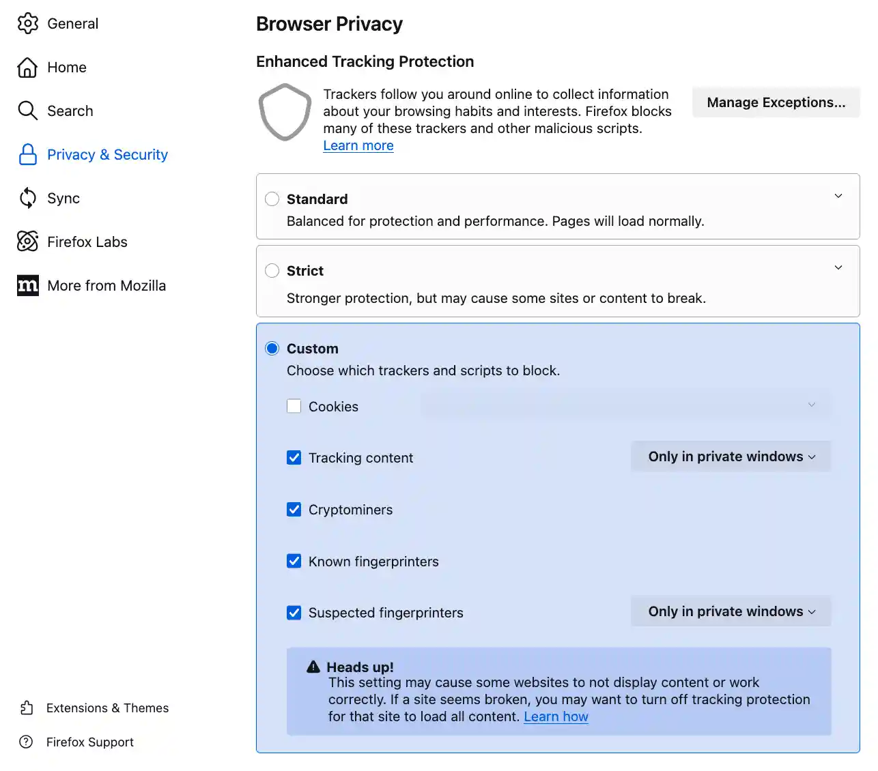Enable the Cookies checkbox

(294, 406)
